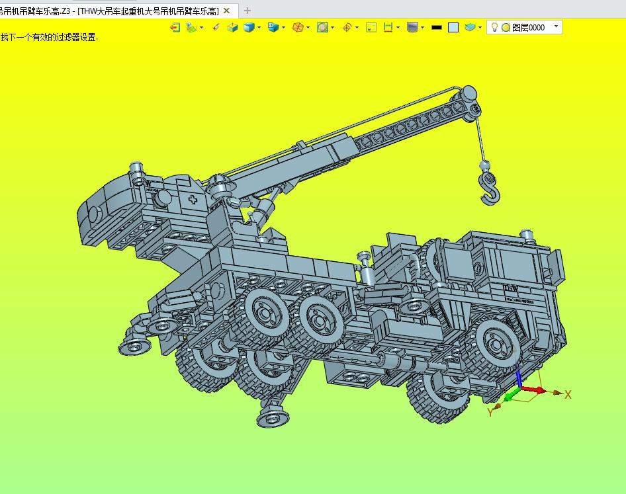Switch to the THW大吊车起重机 document tab
This screenshot has width=626, height=494.
coord(109,11)
